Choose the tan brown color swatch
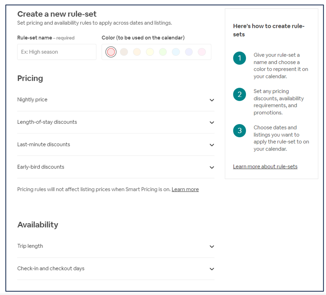 click(x=124, y=52)
